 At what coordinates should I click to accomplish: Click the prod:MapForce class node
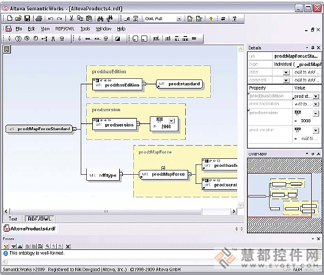click(163, 174)
